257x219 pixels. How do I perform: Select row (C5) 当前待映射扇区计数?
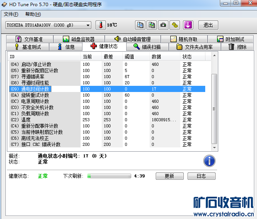pyautogui.click(x=107, y=132)
